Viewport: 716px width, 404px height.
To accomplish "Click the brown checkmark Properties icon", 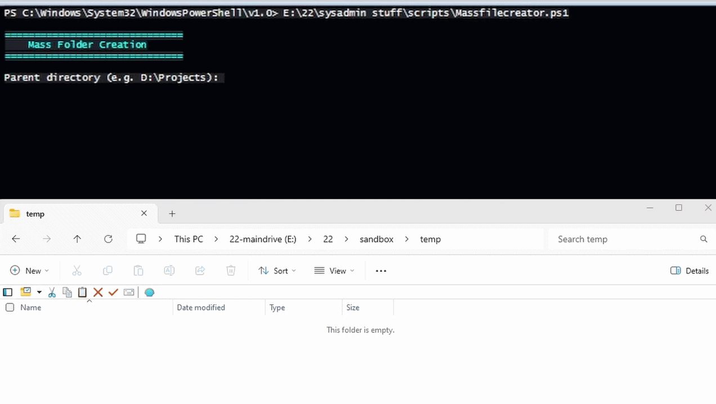I will pos(113,292).
